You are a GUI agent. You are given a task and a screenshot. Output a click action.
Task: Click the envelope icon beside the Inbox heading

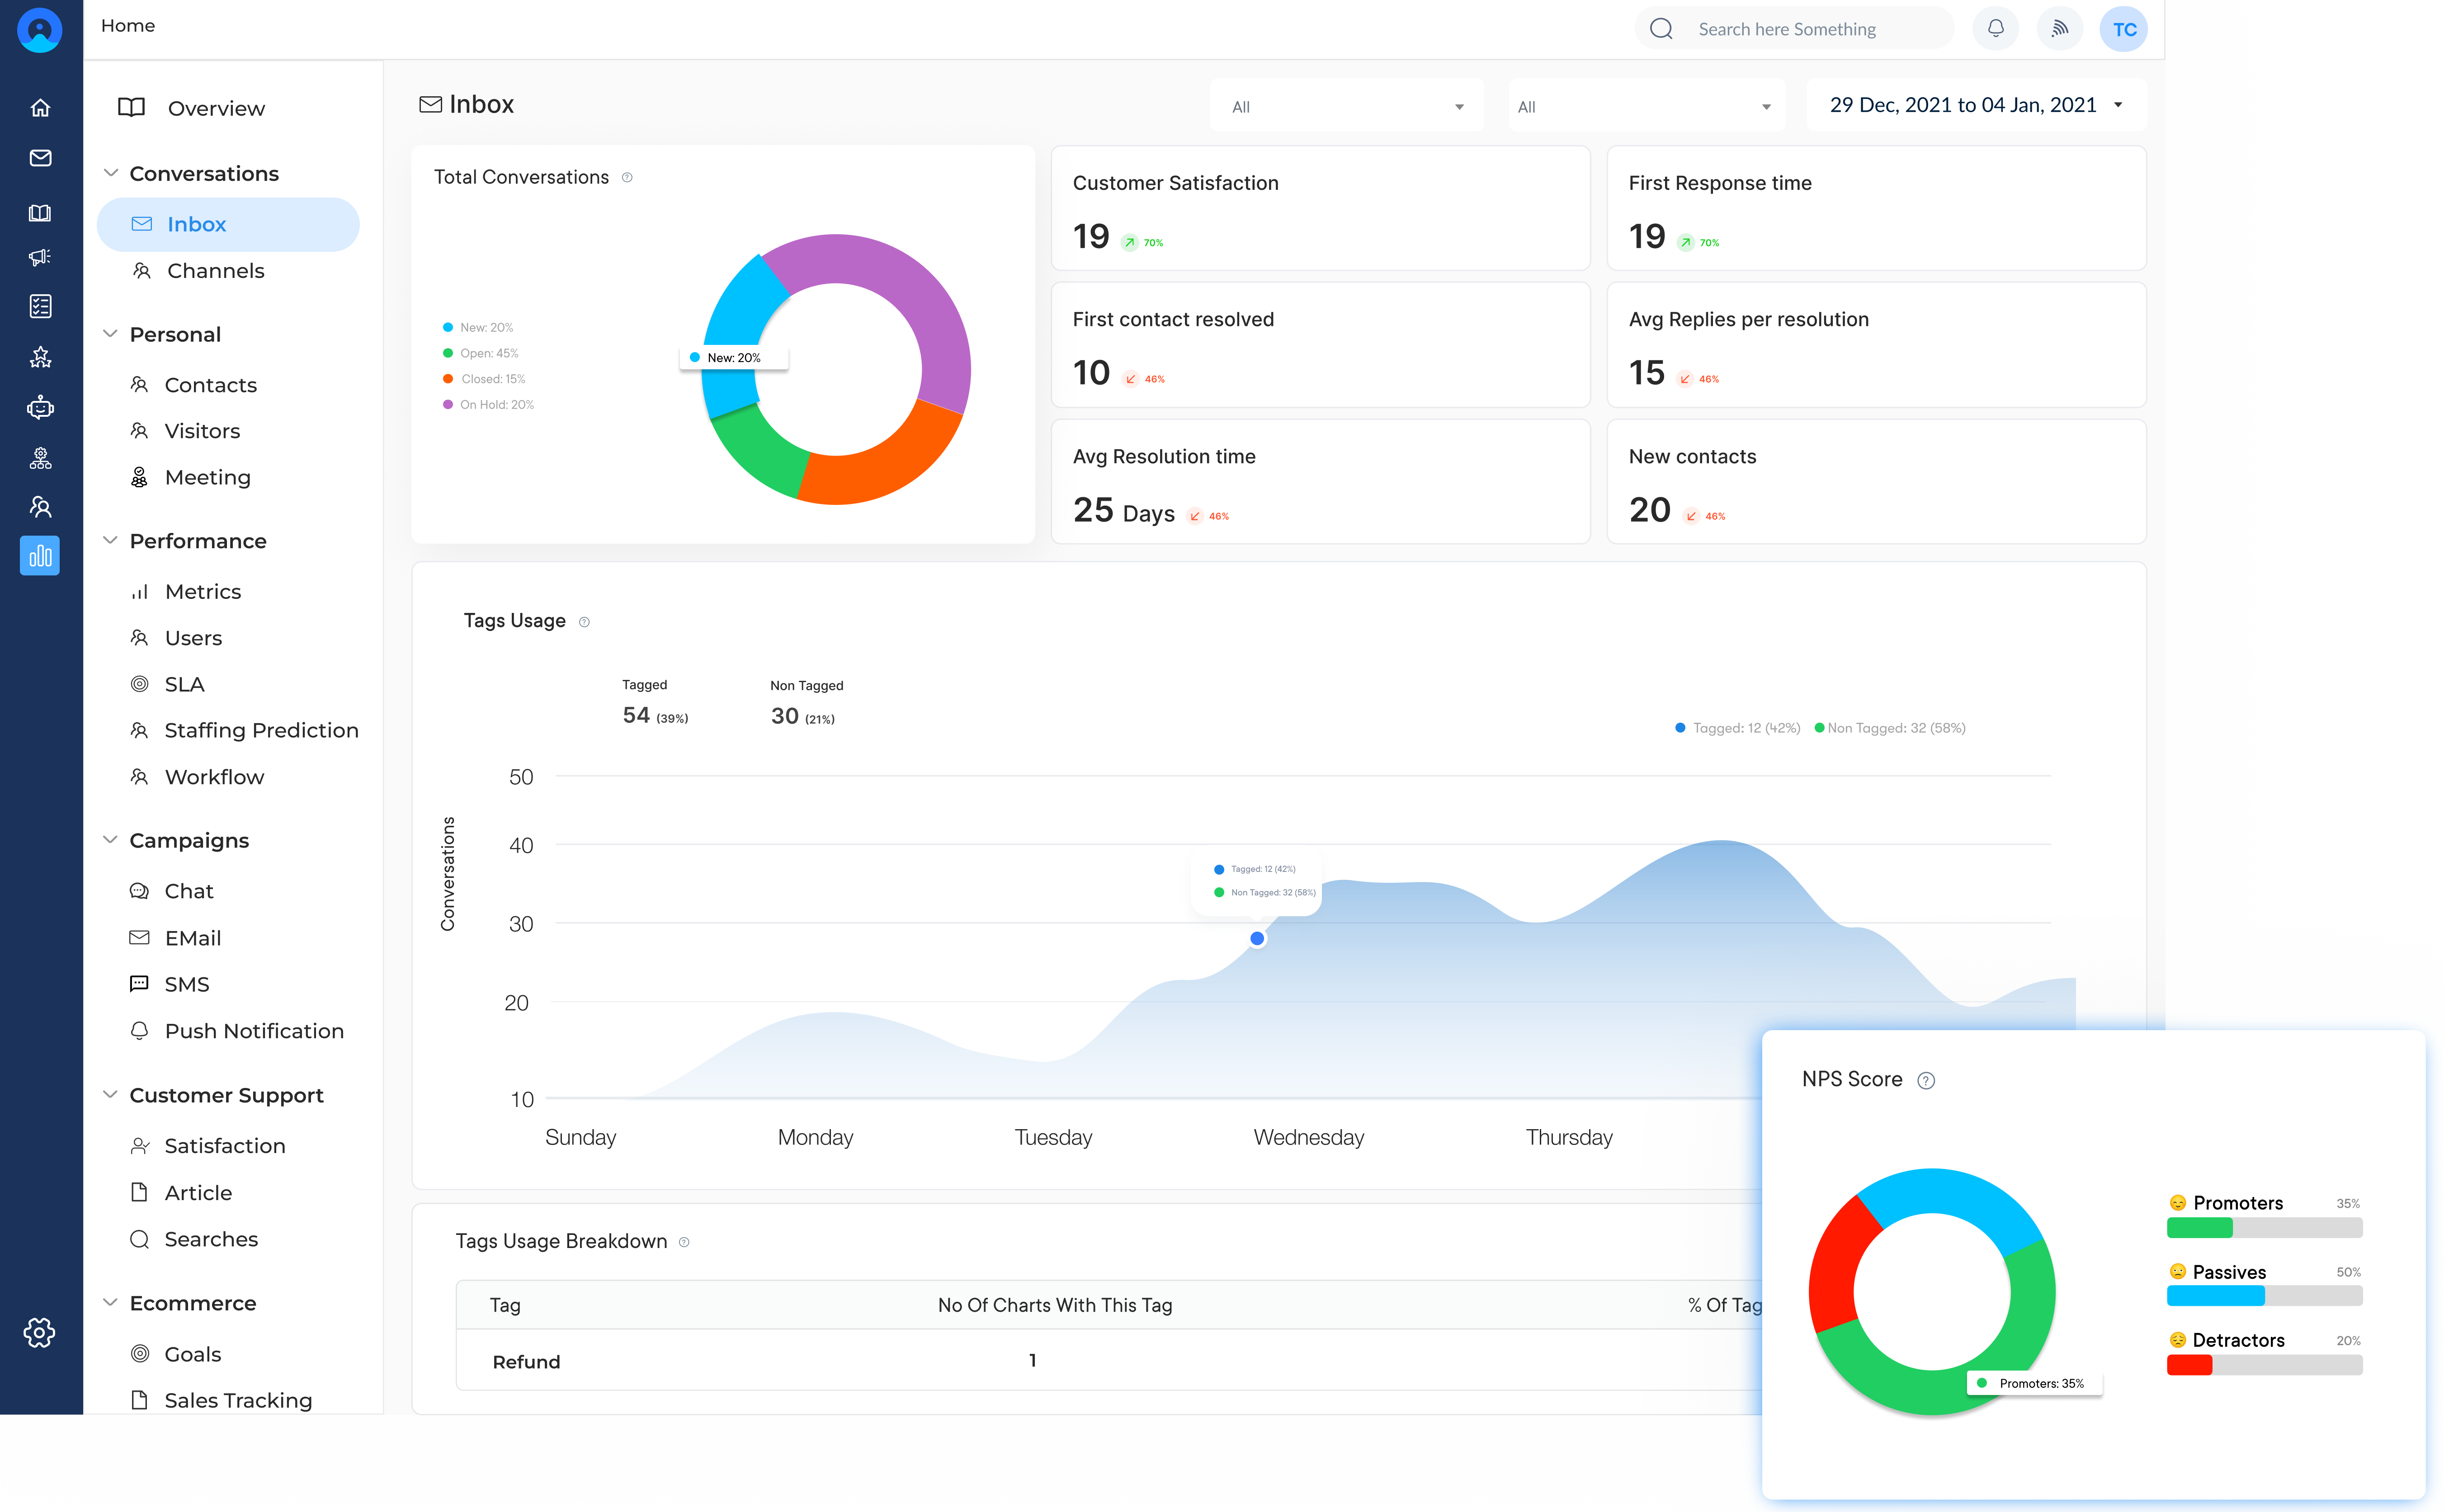[430, 104]
